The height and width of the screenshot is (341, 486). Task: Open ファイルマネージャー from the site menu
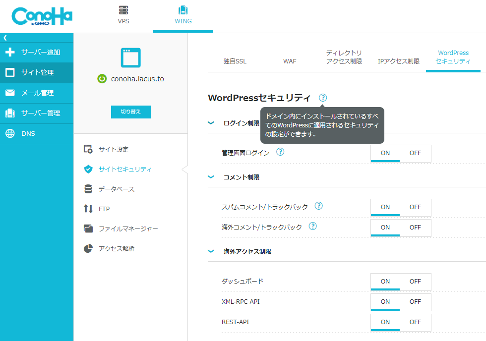128,229
